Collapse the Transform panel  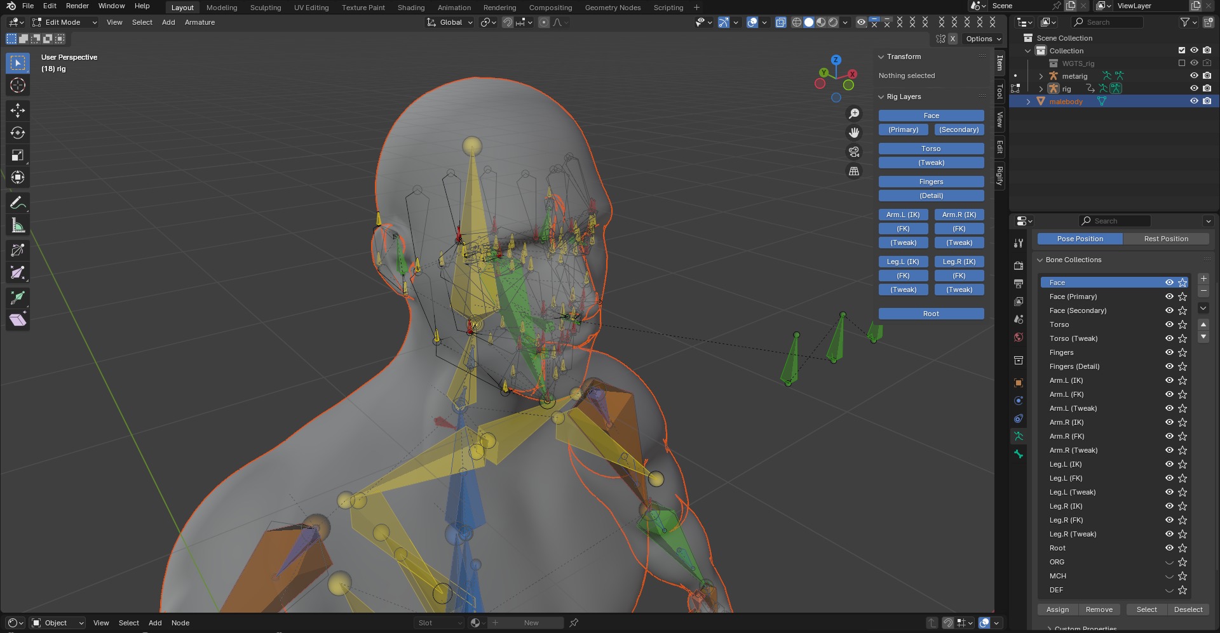tap(881, 57)
